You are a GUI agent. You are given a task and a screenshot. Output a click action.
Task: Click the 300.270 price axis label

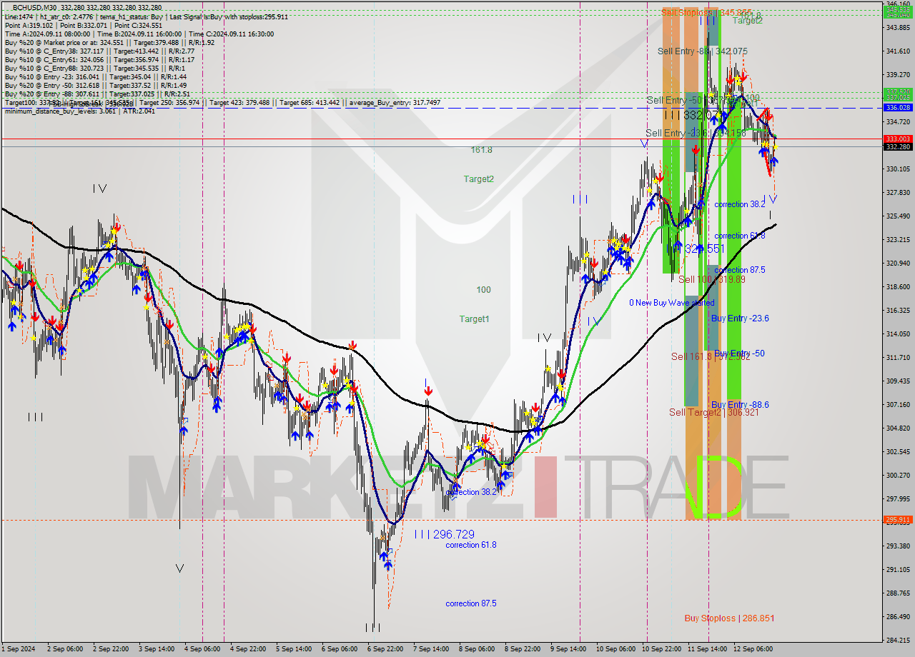tap(898, 475)
